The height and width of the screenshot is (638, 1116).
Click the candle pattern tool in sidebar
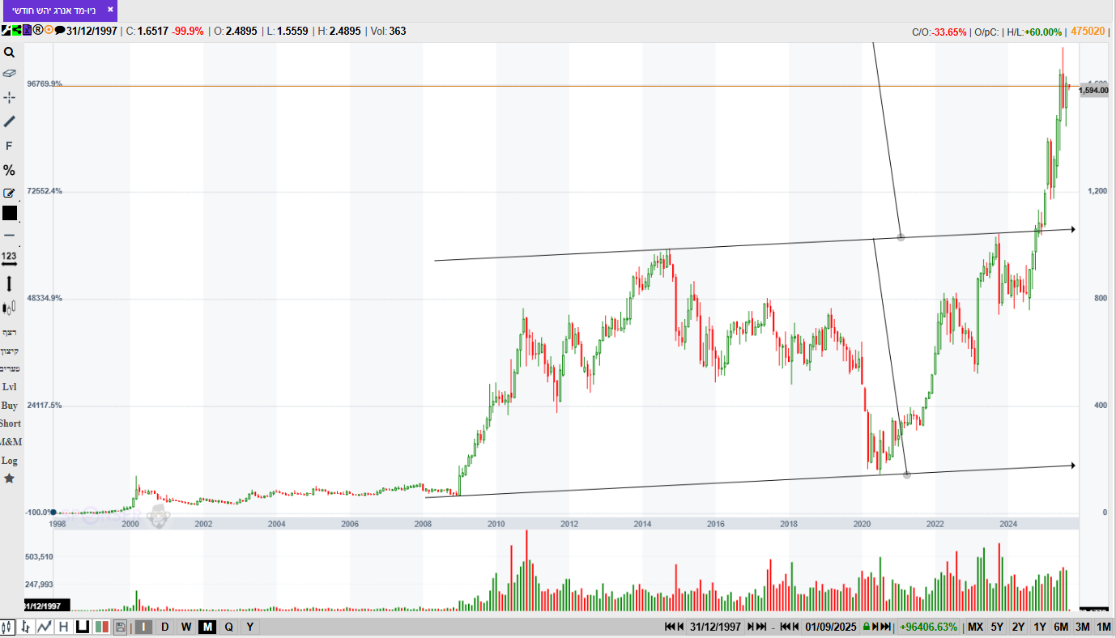tap(10, 308)
